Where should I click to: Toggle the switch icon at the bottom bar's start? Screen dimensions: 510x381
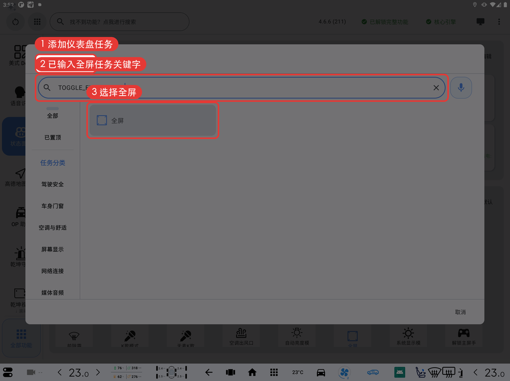pyautogui.click(x=8, y=372)
